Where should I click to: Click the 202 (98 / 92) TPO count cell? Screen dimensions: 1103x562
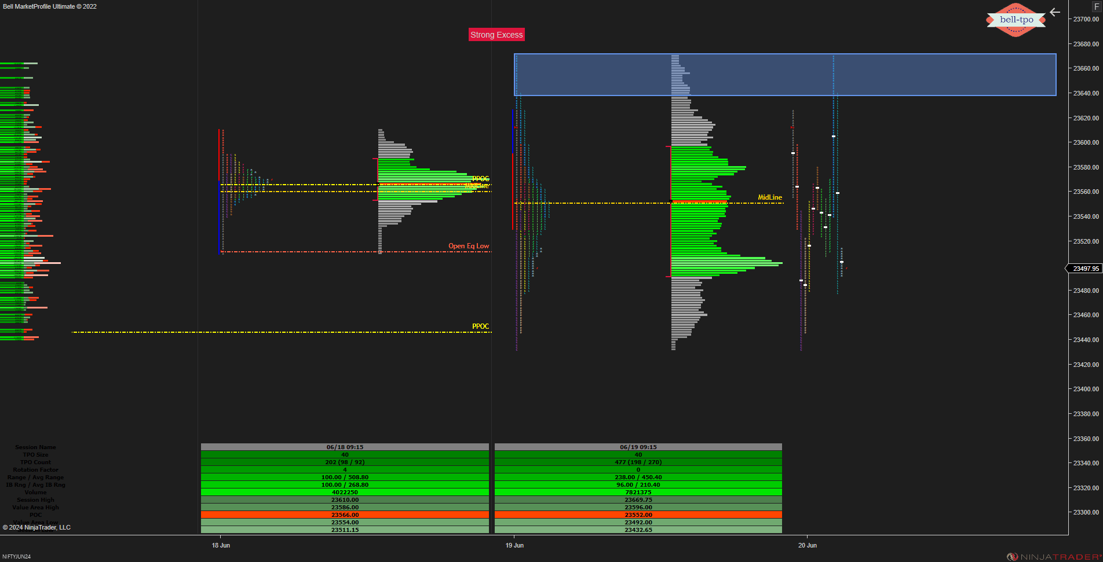(345, 462)
